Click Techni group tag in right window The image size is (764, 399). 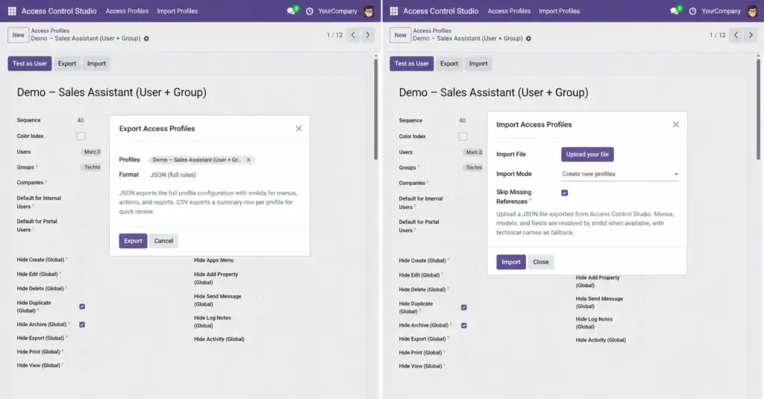[474, 168]
